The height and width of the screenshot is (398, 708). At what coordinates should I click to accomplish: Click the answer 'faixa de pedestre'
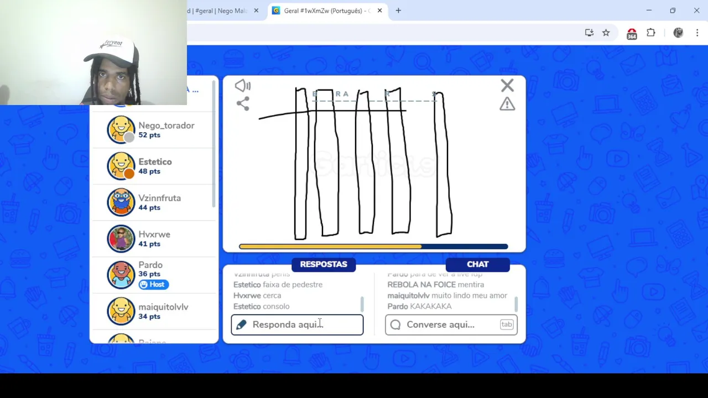293,285
